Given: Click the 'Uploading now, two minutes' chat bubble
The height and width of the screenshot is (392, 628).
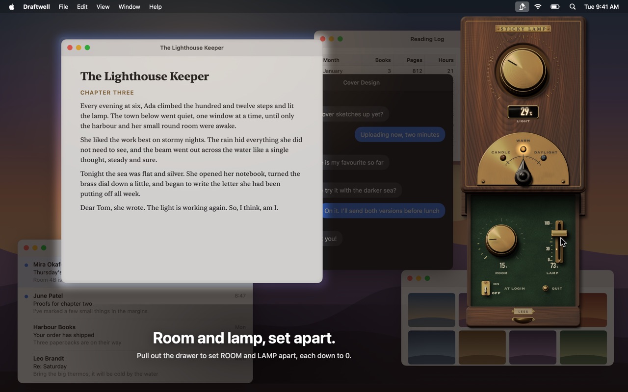Looking at the screenshot, I should pos(400,135).
